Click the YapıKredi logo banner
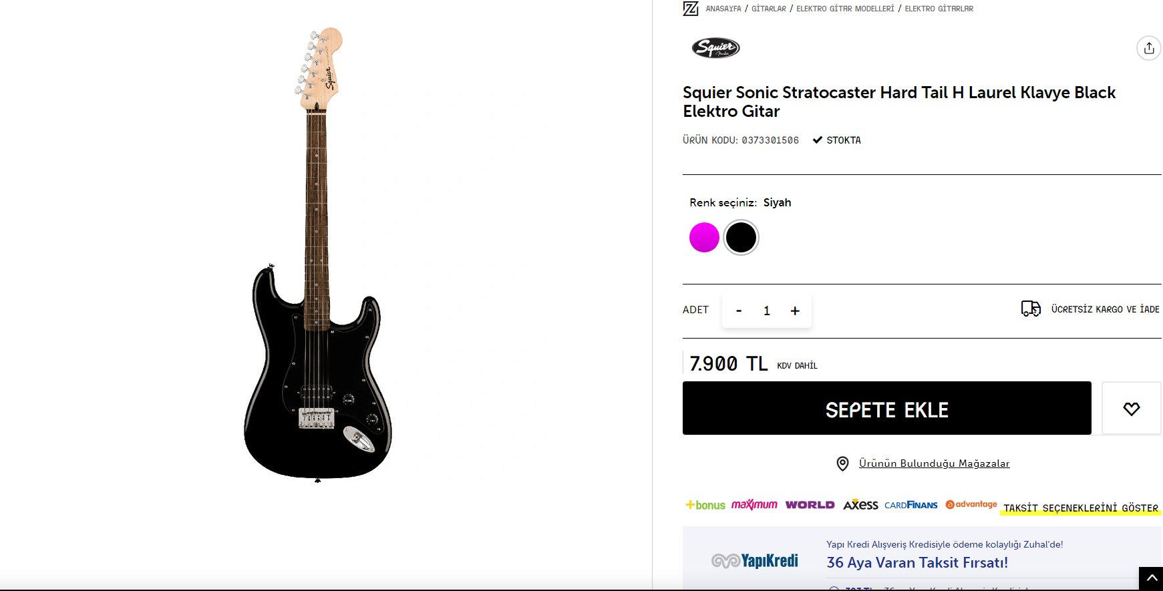The image size is (1163, 591). coord(755,560)
